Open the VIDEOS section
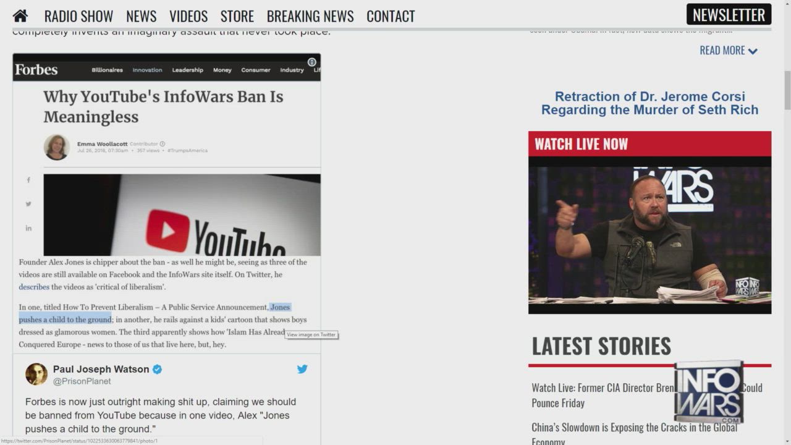Viewport: 791px width, 445px height. (x=188, y=16)
